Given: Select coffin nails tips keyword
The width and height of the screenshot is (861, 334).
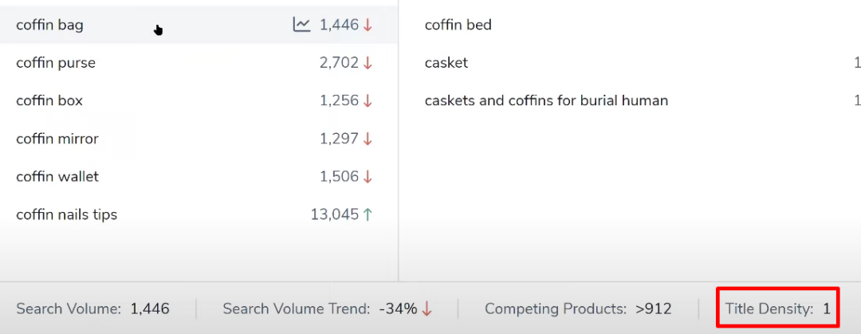Looking at the screenshot, I should pos(67,214).
